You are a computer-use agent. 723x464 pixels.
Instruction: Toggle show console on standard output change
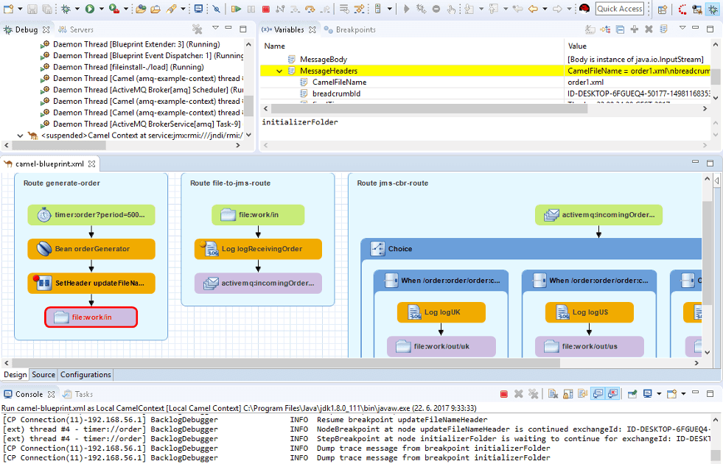(597, 395)
